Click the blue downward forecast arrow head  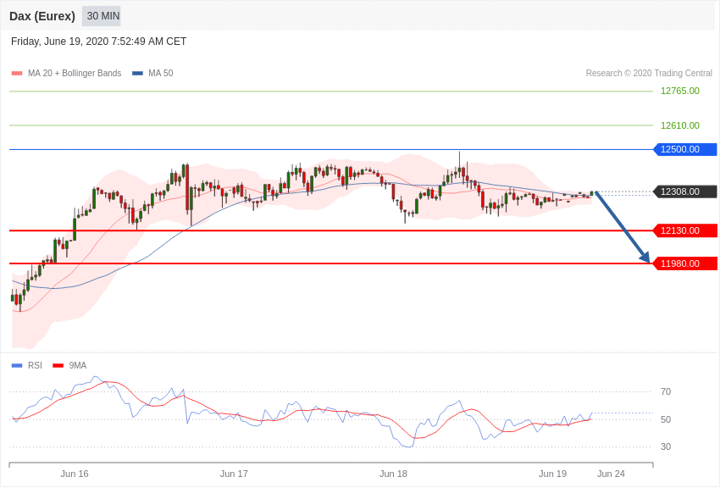tap(645, 257)
